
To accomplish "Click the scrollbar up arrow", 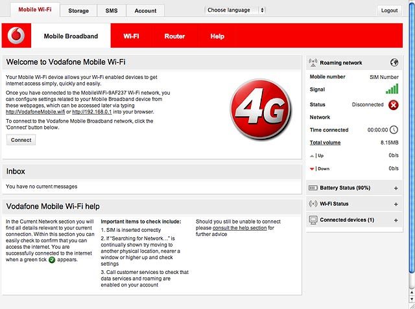I will coord(412,292).
